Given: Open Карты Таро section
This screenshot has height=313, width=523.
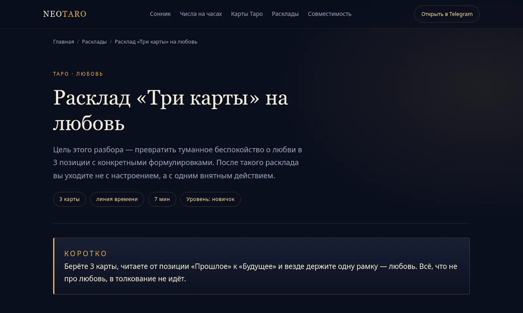Looking at the screenshot, I should pos(247,14).
